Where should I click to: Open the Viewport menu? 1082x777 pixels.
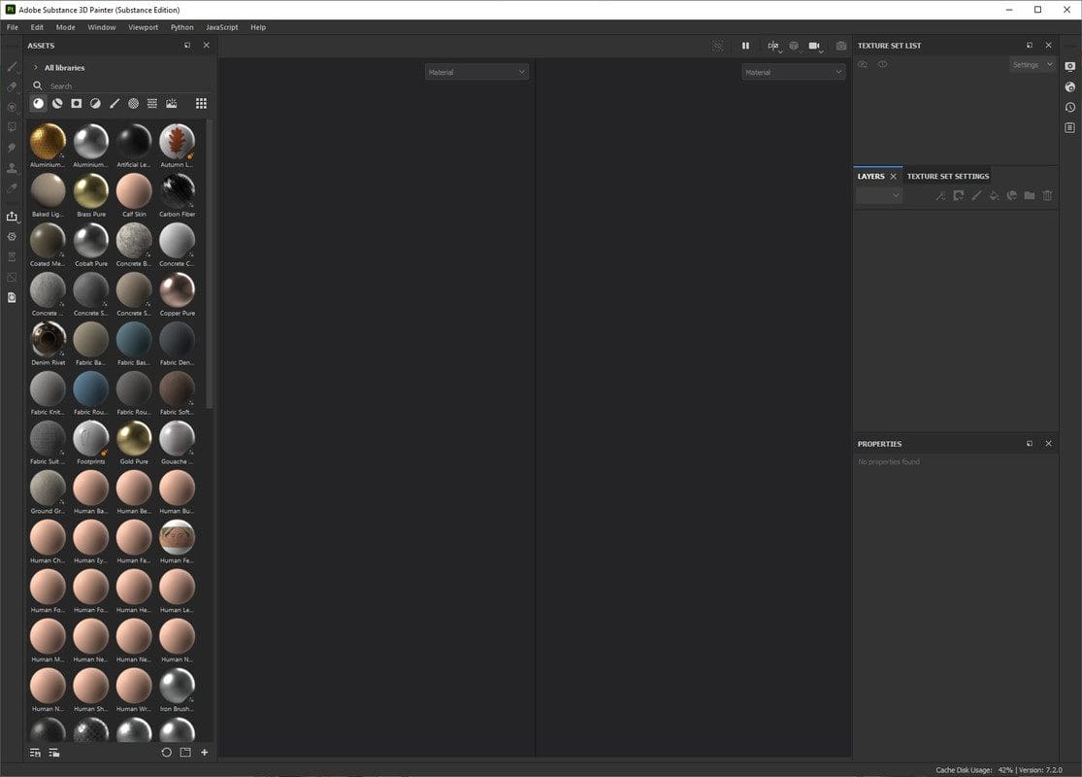(x=143, y=27)
